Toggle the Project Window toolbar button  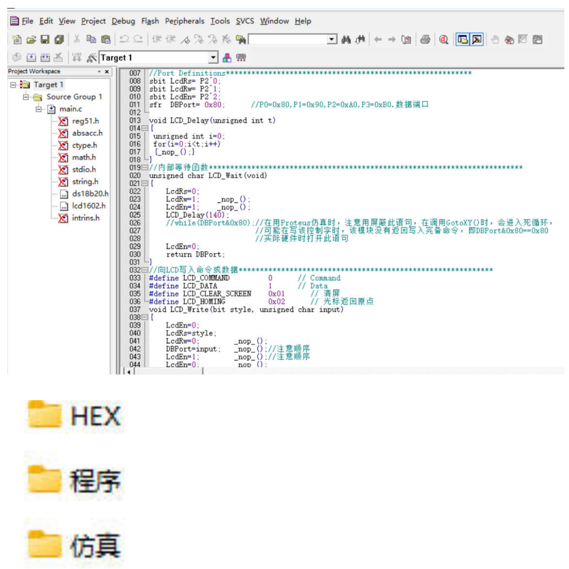pyautogui.click(x=462, y=40)
